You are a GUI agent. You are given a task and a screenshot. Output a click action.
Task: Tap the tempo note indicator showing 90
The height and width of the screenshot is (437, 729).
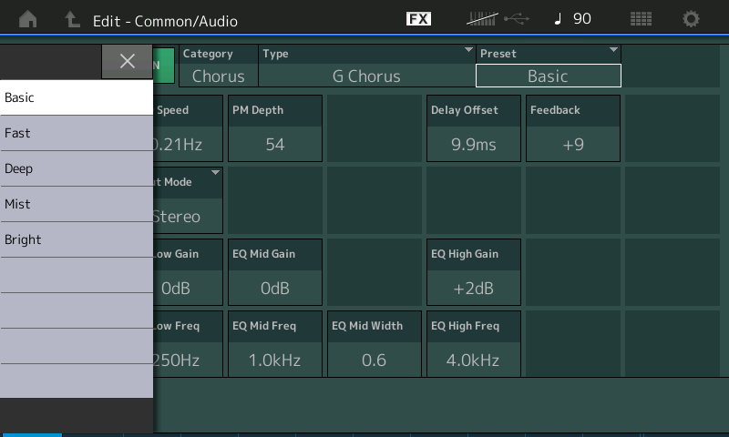(573, 19)
